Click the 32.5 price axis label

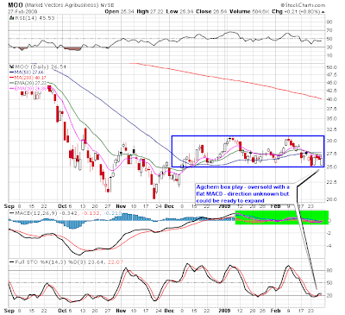(331, 129)
